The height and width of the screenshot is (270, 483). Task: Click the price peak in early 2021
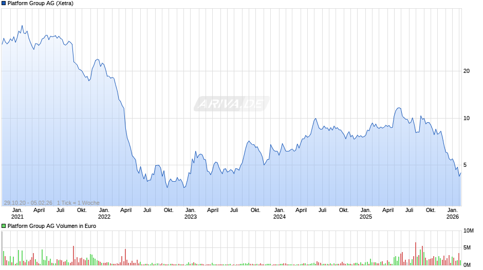pyautogui.click(x=22, y=26)
